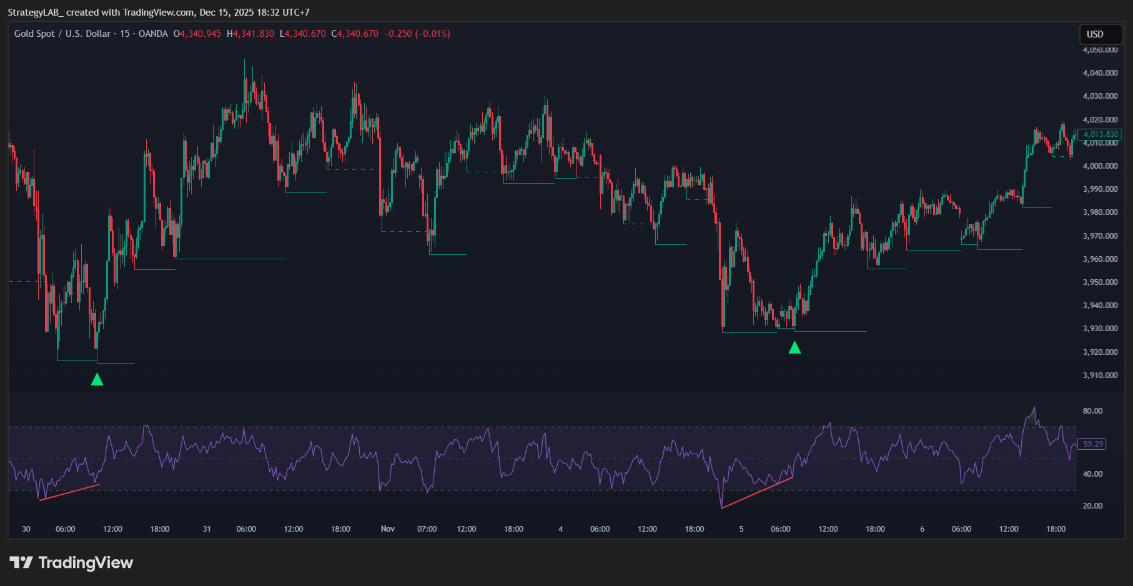Click the close value C4,340.670
1133x586 pixels.
click(x=355, y=34)
